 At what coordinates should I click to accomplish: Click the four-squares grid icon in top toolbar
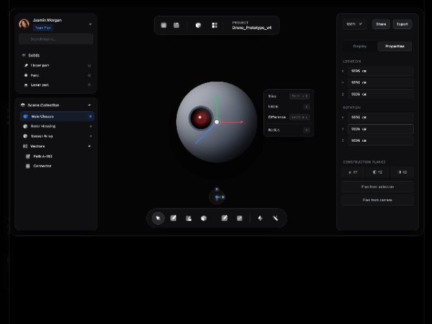point(215,25)
